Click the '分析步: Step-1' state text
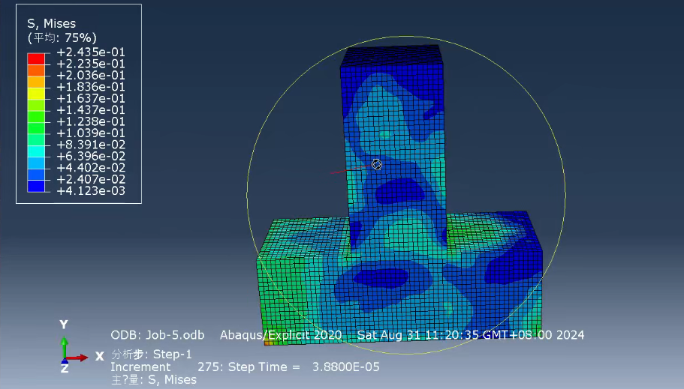This screenshot has width=684, height=389. point(152,355)
